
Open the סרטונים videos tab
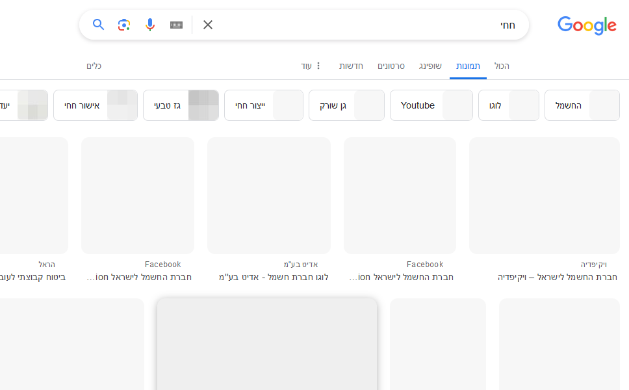click(x=391, y=66)
